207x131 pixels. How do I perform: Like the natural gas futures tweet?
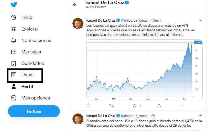coord(135,105)
